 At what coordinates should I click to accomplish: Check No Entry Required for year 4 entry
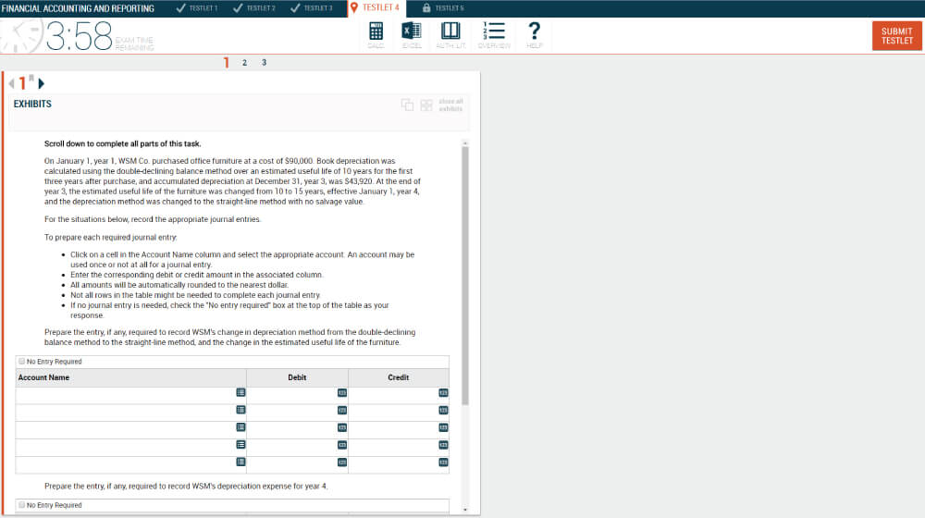[22, 505]
